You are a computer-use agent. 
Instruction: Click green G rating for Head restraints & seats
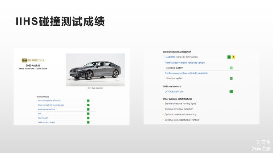[x=88, y=123]
